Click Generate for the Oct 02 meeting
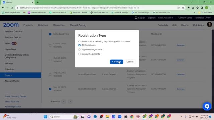Viewport: 214px width, 120px height. coord(181,60)
